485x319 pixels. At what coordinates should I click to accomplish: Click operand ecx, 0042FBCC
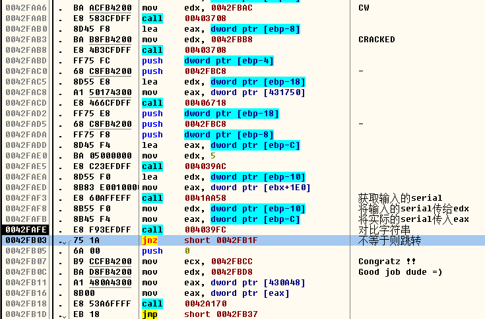pyautogui.click(x=218, y=262)
